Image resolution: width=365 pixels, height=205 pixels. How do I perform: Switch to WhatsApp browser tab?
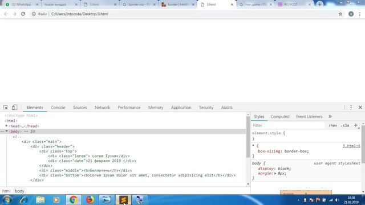[x=22, y=5]
